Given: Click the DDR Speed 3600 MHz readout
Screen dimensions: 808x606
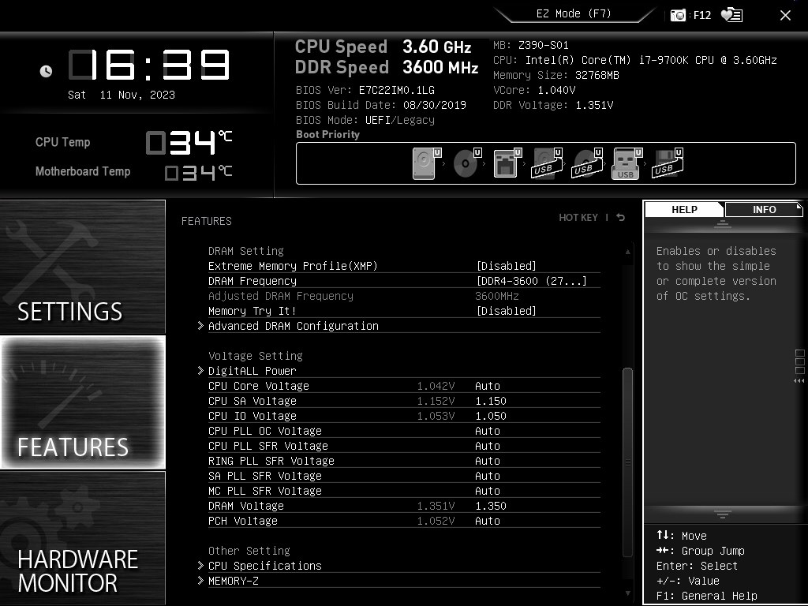Looking at the screenshot, I should point(387,67).
